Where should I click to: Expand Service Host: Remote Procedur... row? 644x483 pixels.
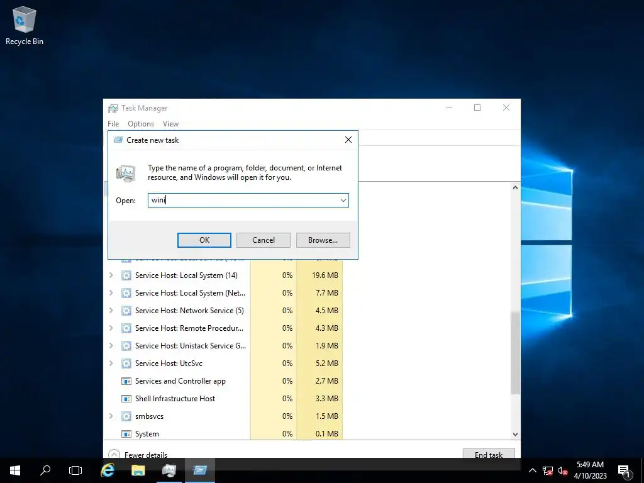click(111, 328)
